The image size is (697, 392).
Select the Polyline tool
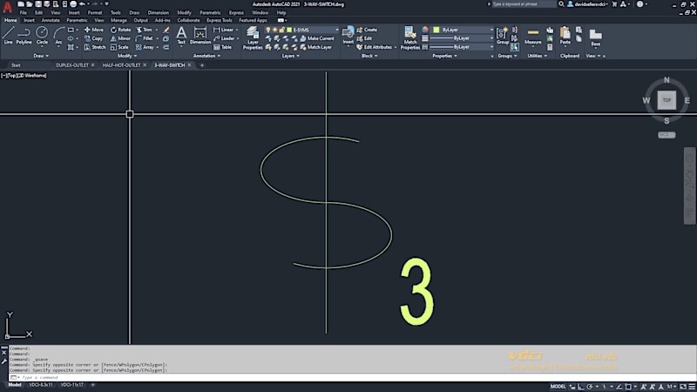point(24,36)
